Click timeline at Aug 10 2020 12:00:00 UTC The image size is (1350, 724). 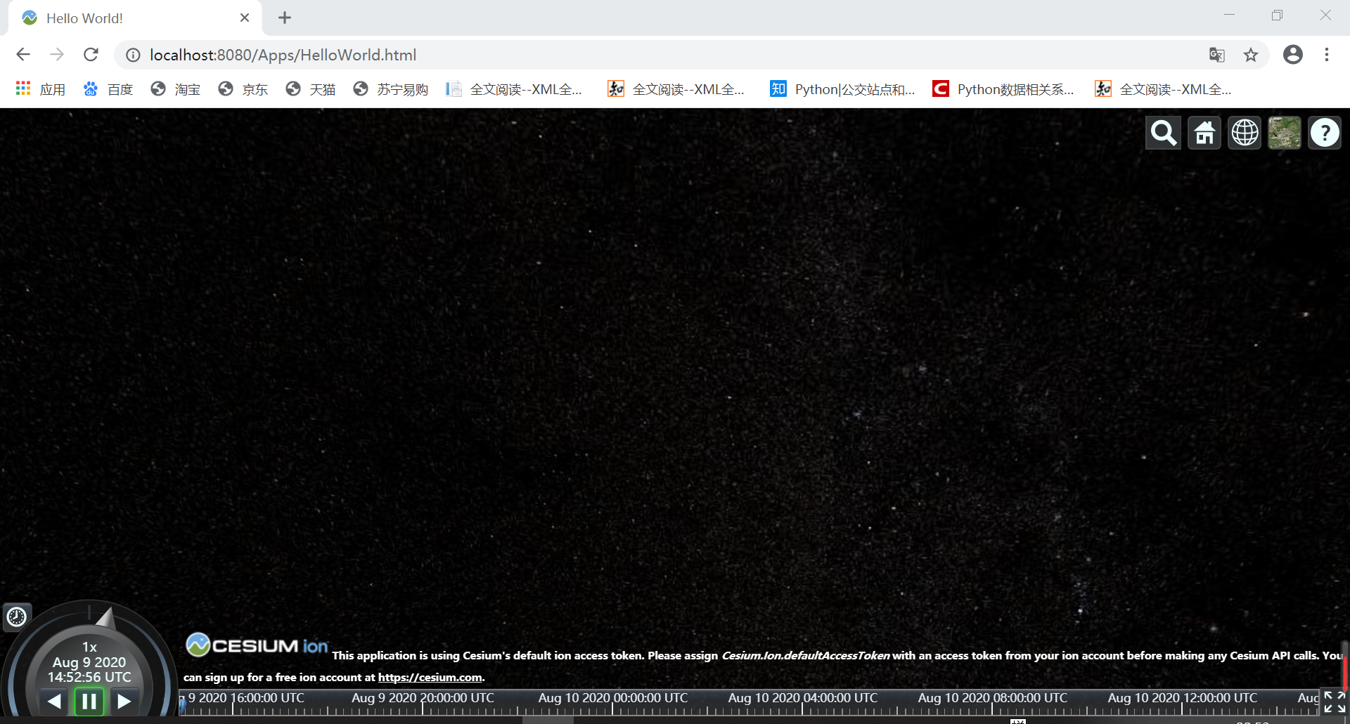click(1182, 698)
